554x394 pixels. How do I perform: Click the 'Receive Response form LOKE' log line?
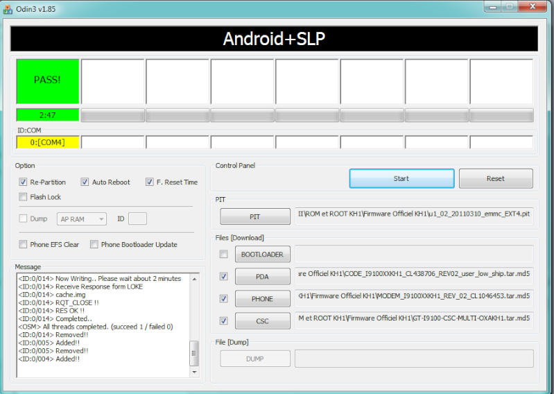click(x=80, y=286)
